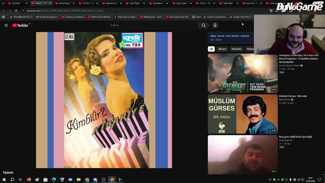Open the Octopus vs Underw... bookmark
325x183 pixels.
pos(73,17)
